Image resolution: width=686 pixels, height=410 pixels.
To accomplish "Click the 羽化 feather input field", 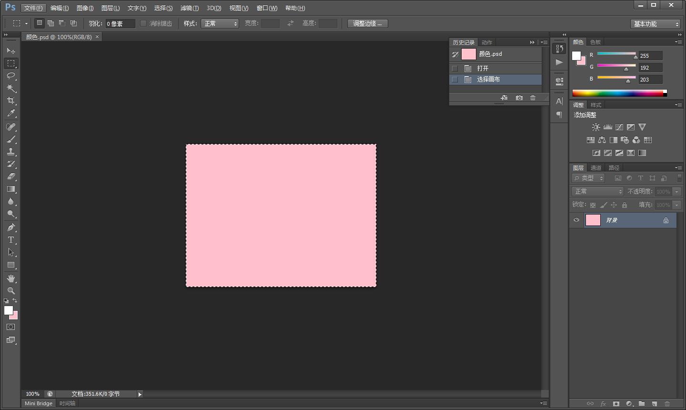I will coord(120,23).
